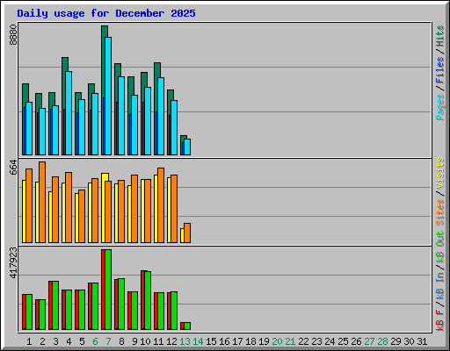Click weekend day 27 on the x-axis
The width and height of the screenshot is (450, 351).
[x=369, y=341]
